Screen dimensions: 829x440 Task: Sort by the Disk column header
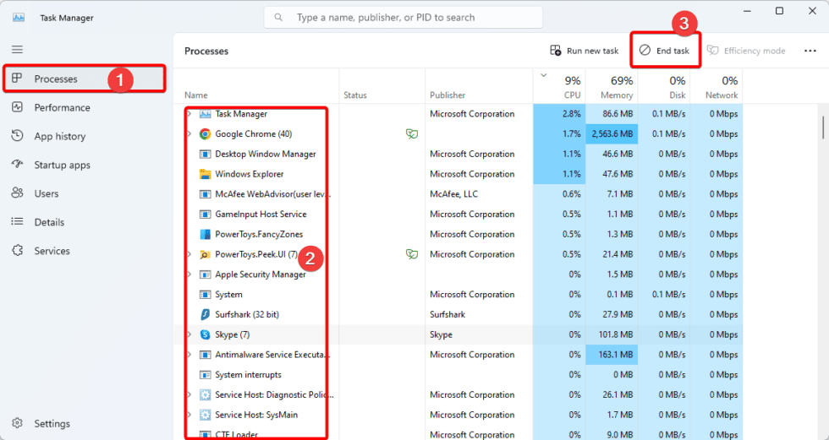pyautogui.click(x=664, y=86)
